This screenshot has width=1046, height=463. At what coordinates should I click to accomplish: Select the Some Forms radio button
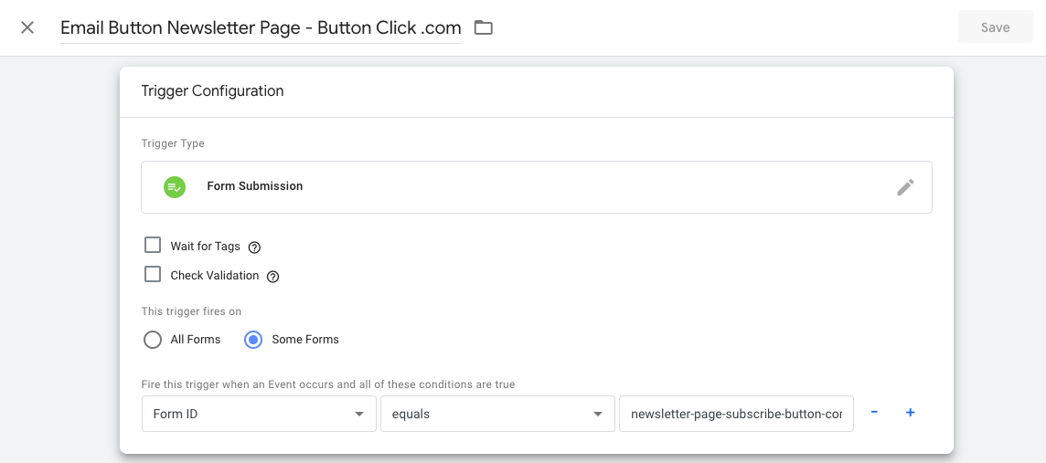coord(253,340)
